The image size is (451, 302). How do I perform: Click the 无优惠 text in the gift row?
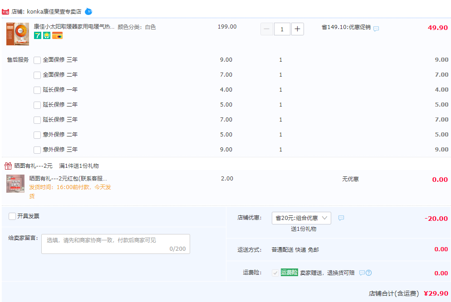350,179
